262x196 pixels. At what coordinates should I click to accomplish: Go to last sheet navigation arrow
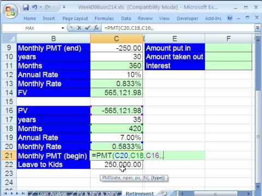23,193
